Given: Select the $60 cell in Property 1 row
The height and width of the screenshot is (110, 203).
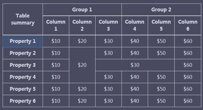Looking at the screenshot, I should point(188,41).
